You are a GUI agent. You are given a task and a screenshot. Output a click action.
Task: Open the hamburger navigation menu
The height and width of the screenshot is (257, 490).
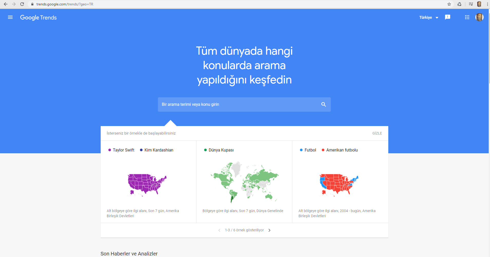click(x=10, y=17)
